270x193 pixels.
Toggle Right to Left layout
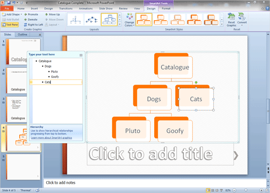(x=33, y=25)
